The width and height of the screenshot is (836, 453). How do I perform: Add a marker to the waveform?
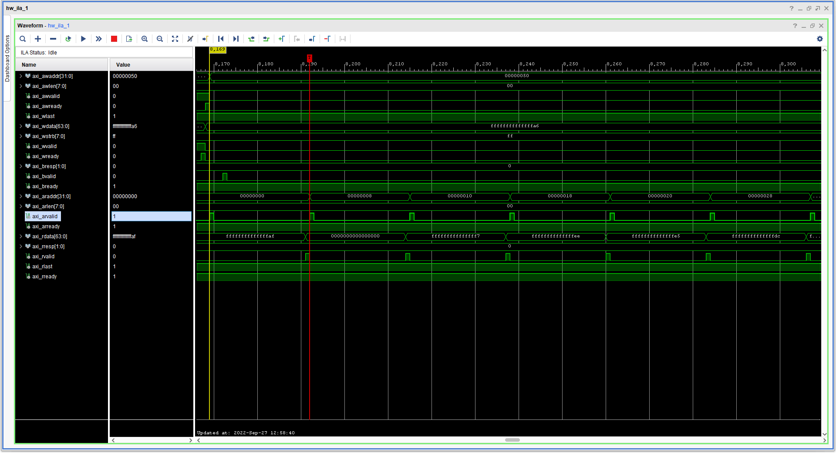pos(282,39)
